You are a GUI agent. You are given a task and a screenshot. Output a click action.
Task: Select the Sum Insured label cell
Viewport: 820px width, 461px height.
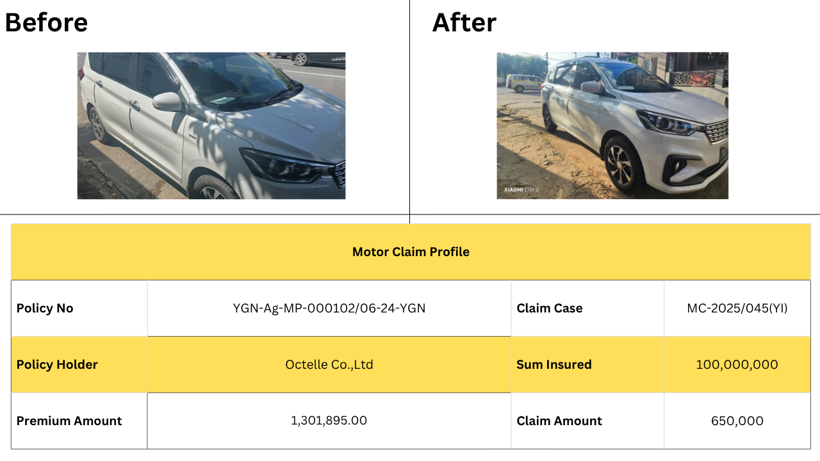tap(587, 364)
